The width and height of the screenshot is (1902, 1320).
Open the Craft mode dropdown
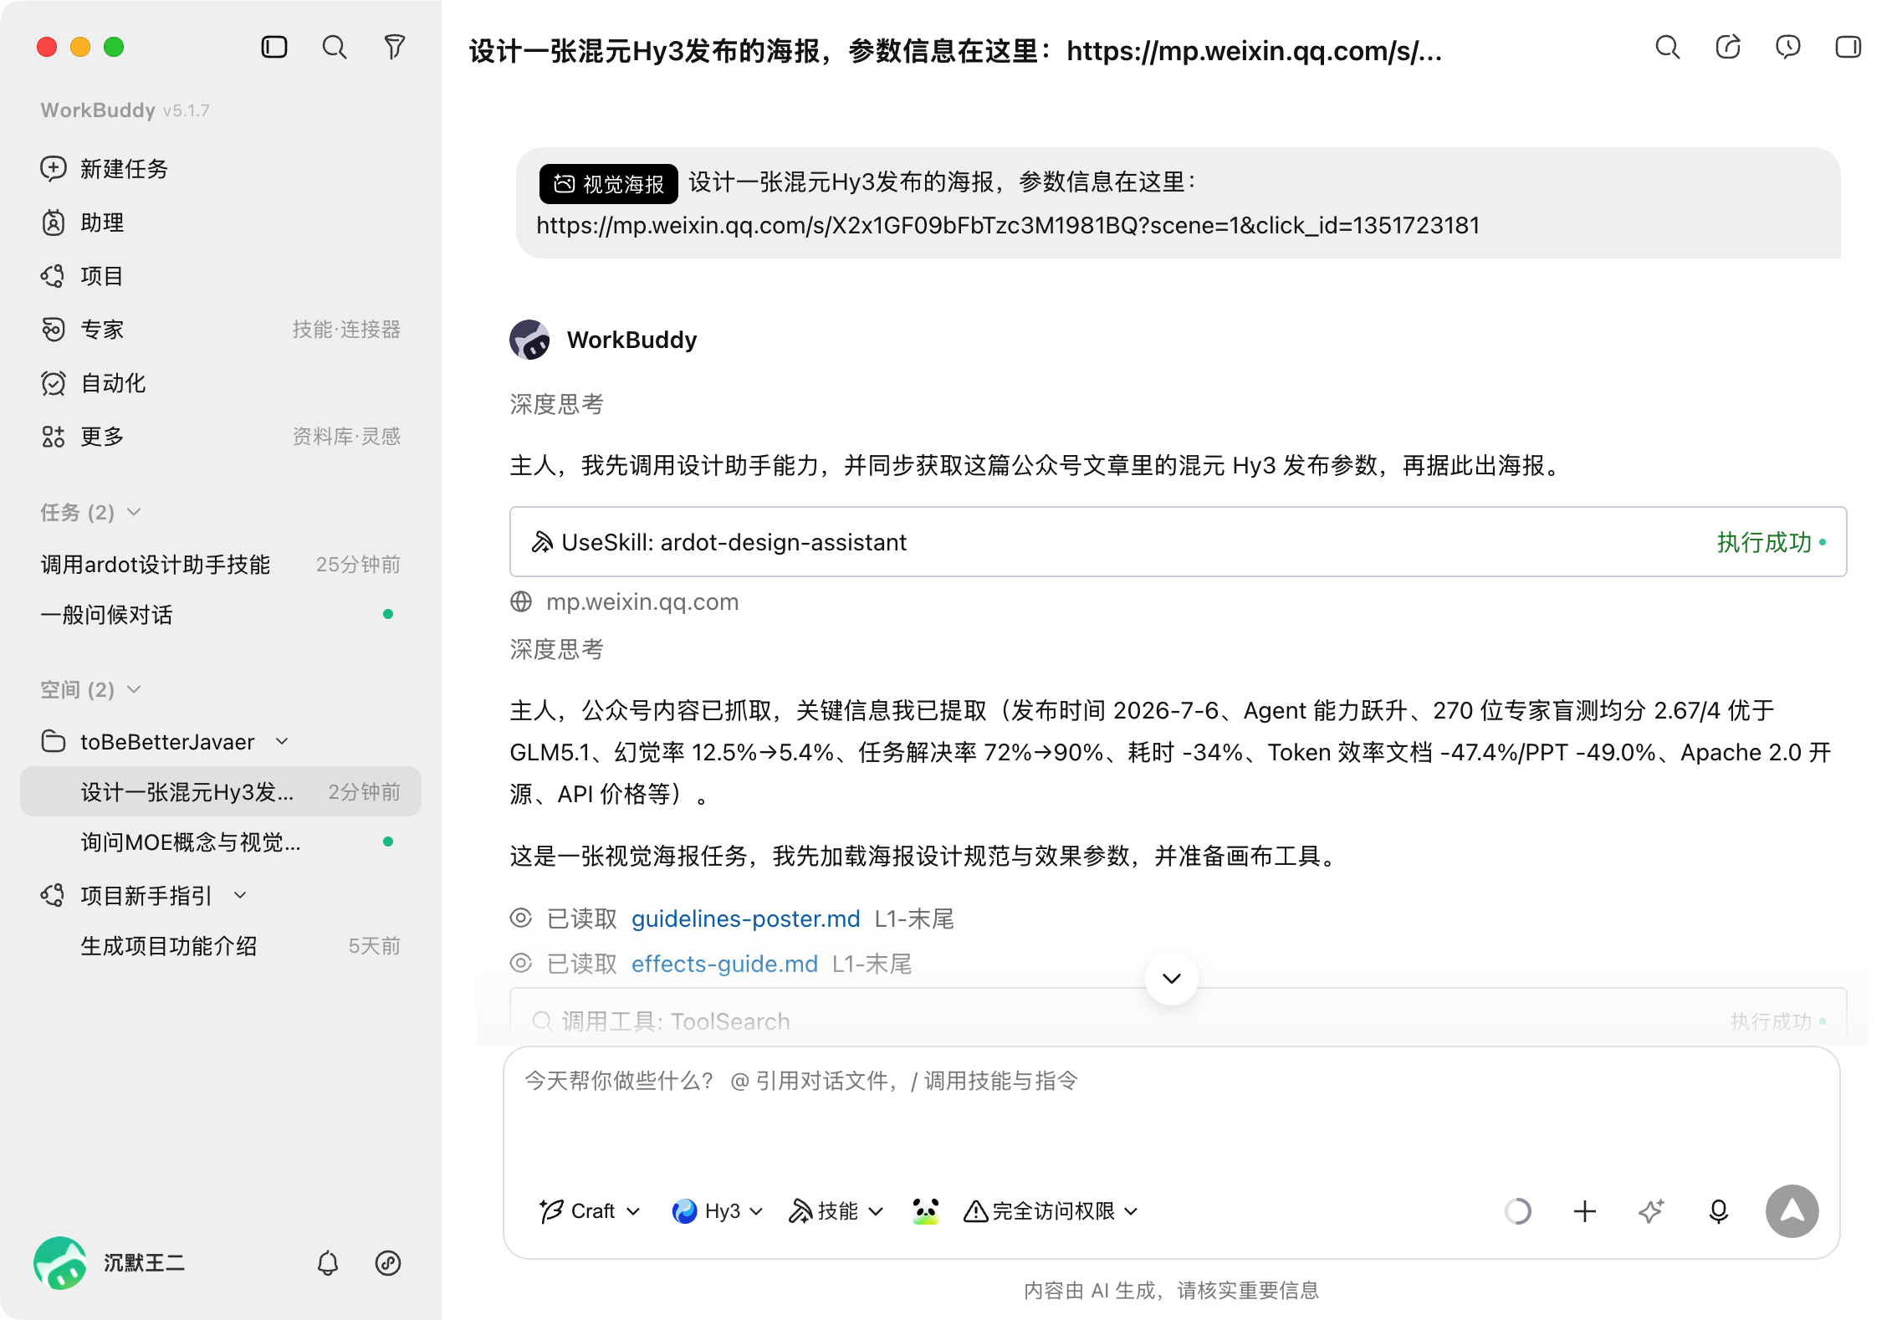(x=591, y=1211)
